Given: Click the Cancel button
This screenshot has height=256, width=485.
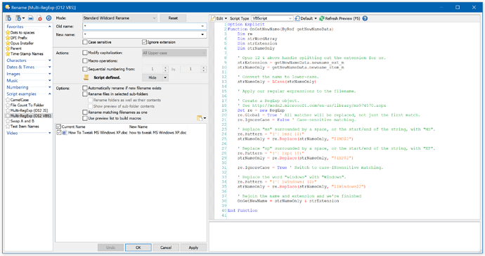Looking at the screenshot, I should (x=166, y=248).
